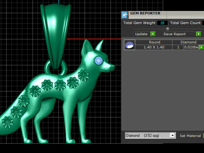Select the 0.010tw weight cell
This screenshot has height=153, width=204.
(x=191, y=47)
